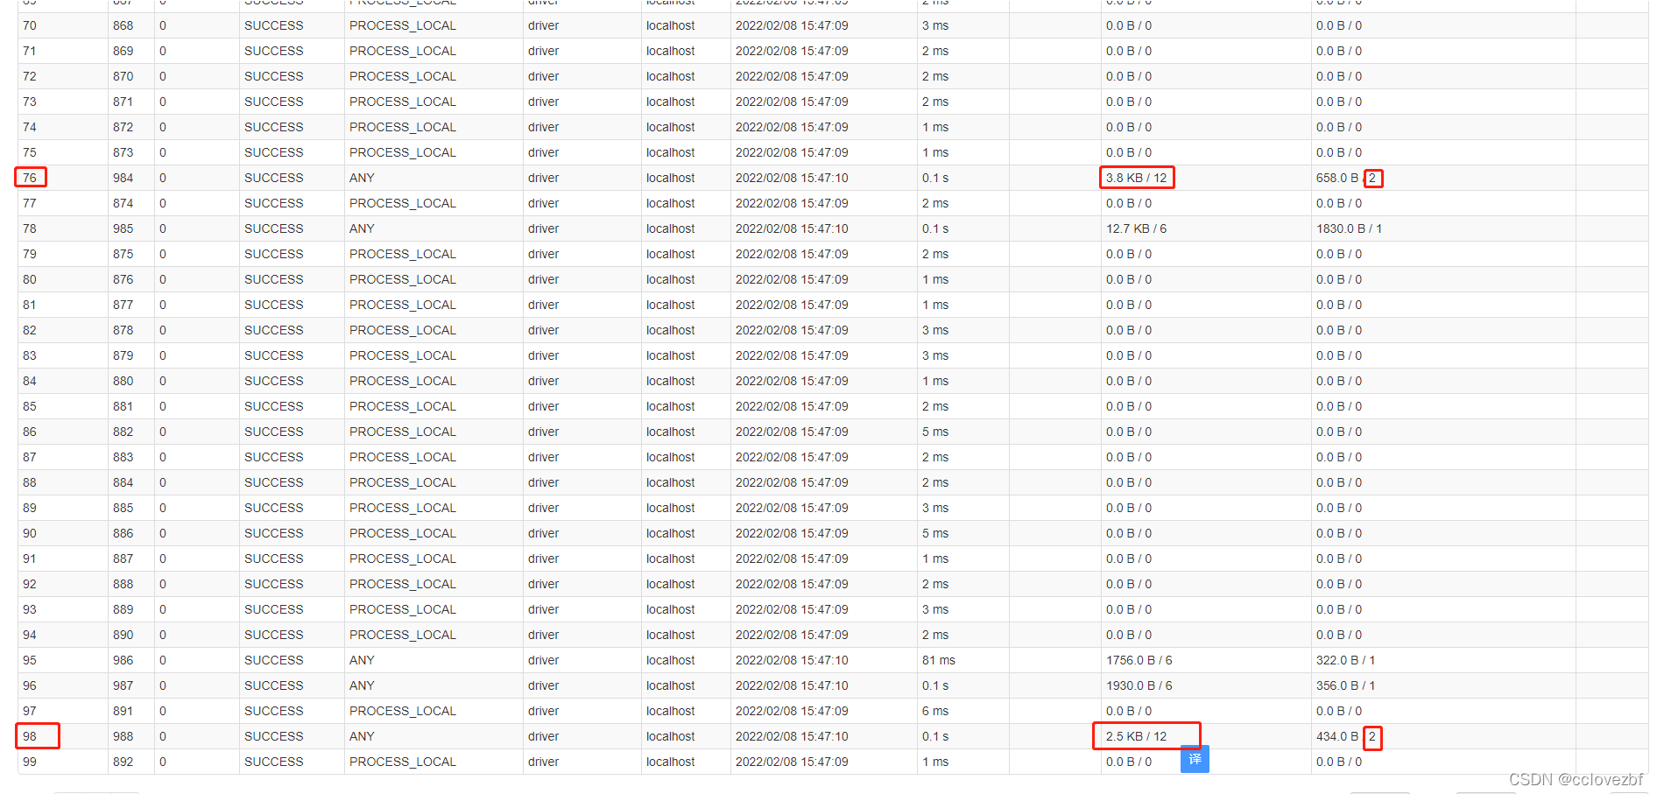The width and height of the screenshot is (1657, 794).
Task: Click 3 ms duration in row 70
Action: coord(935,25)
